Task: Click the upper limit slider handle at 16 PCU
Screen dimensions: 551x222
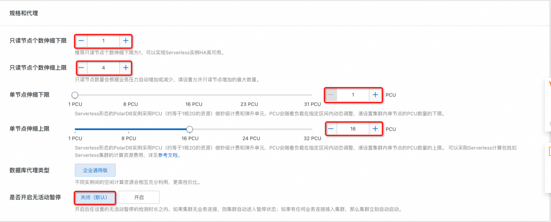Action: (x=189, y=129)
